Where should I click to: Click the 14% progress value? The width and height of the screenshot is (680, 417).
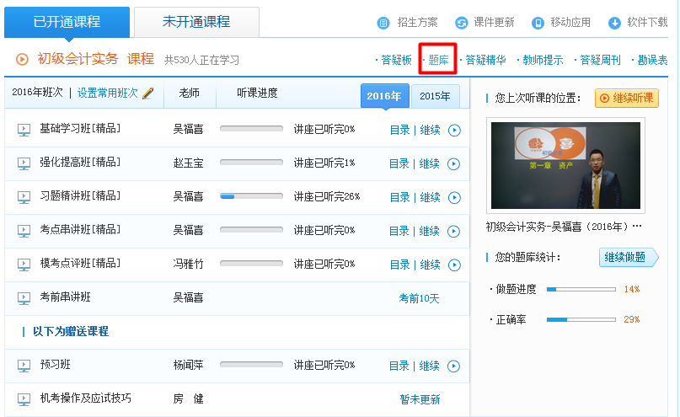[632, 289]
